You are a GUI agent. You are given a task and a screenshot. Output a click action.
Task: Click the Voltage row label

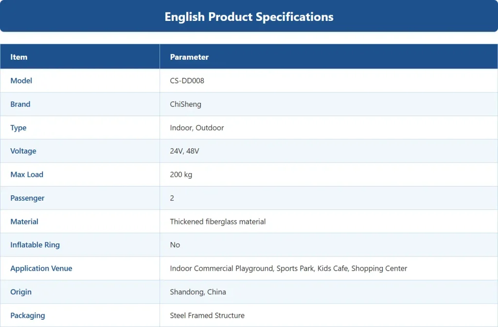pos(23,151)
